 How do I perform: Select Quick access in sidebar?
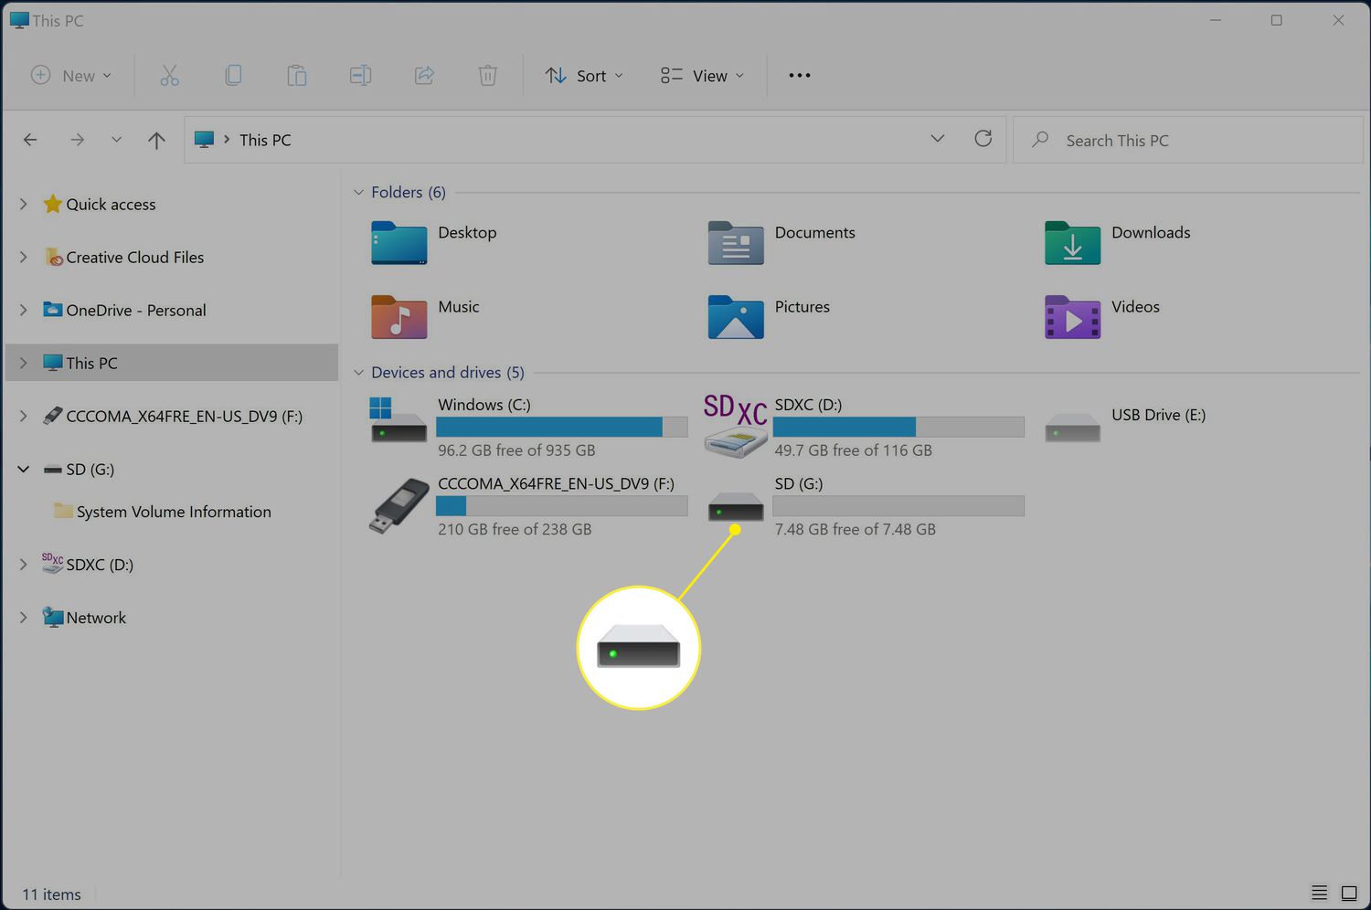[x=111, y=205]
